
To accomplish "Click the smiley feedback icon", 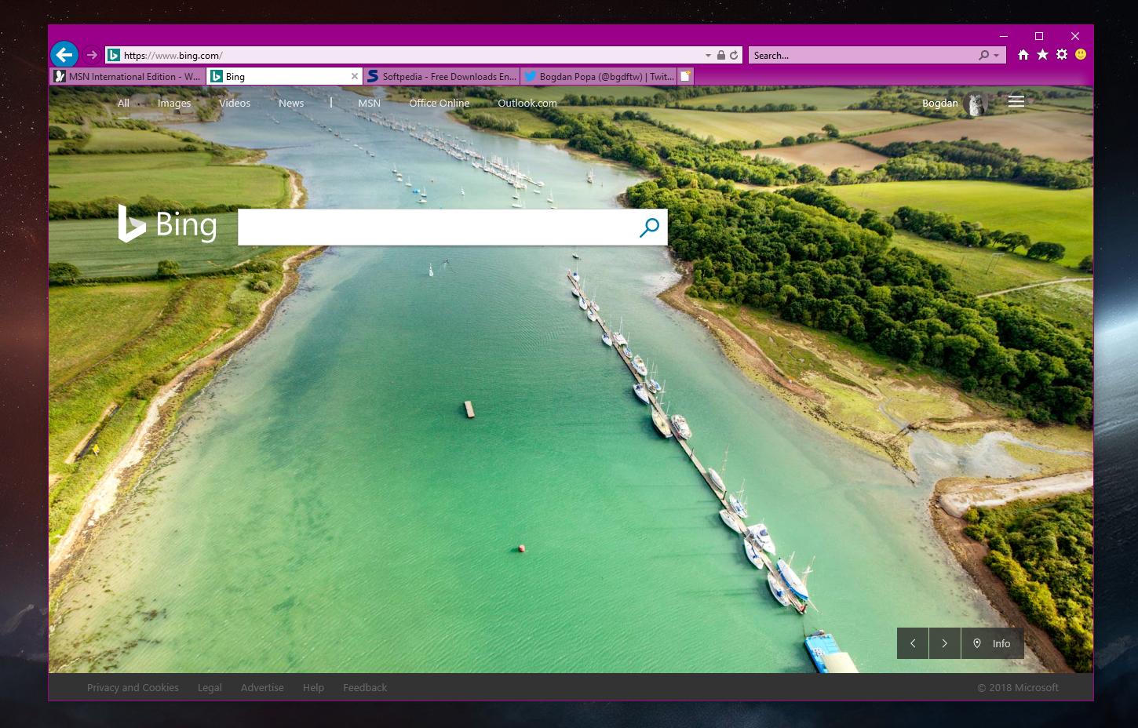I will (x=1081, y=55).
